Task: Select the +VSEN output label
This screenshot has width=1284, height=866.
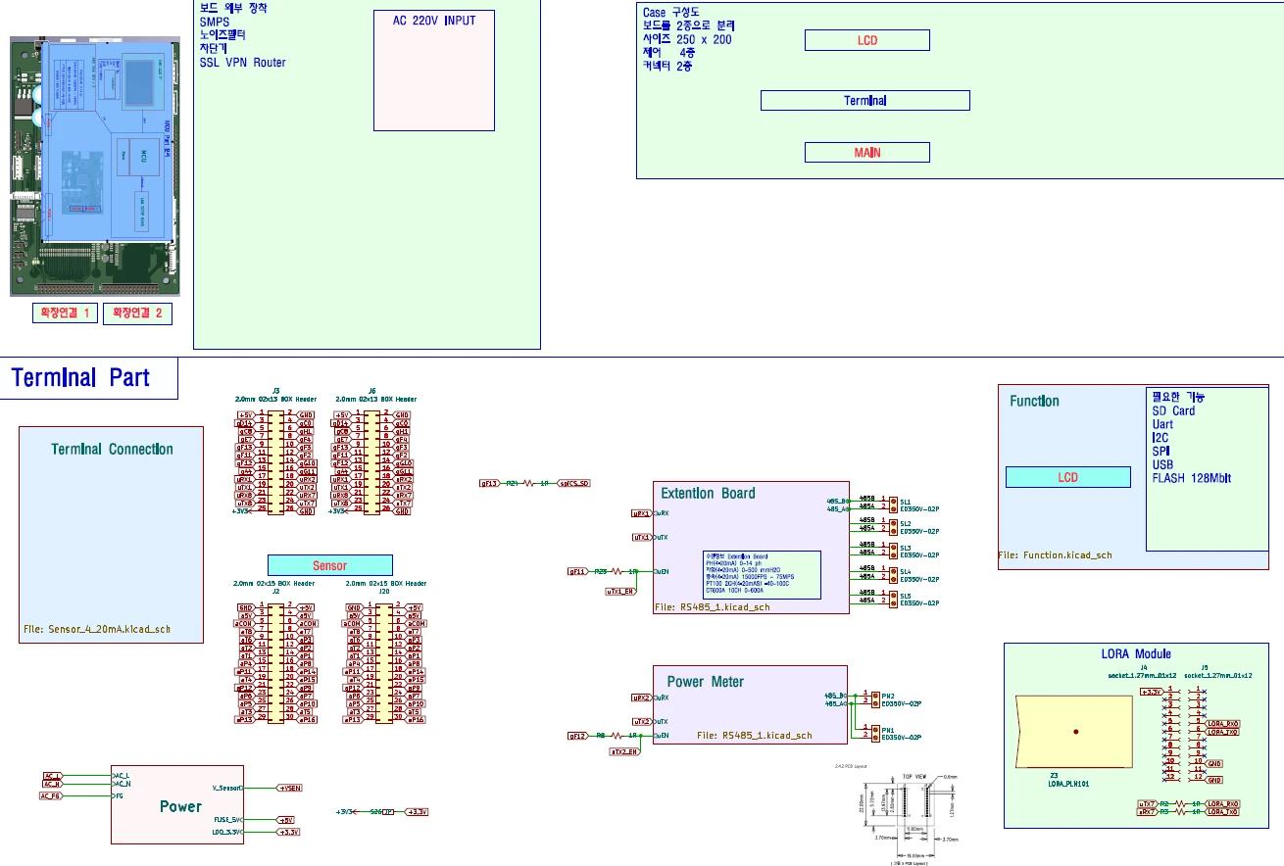Action: tap(289, 788)
